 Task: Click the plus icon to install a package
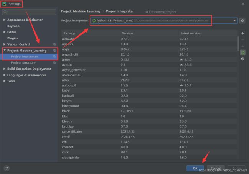click(x=242, y=33)
